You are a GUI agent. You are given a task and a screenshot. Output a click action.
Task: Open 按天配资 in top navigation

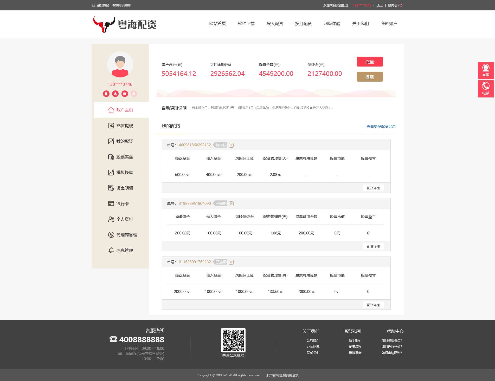pos(275,24)
